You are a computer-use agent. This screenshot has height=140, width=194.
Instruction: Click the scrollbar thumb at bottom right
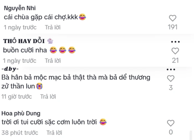point(191,135)
